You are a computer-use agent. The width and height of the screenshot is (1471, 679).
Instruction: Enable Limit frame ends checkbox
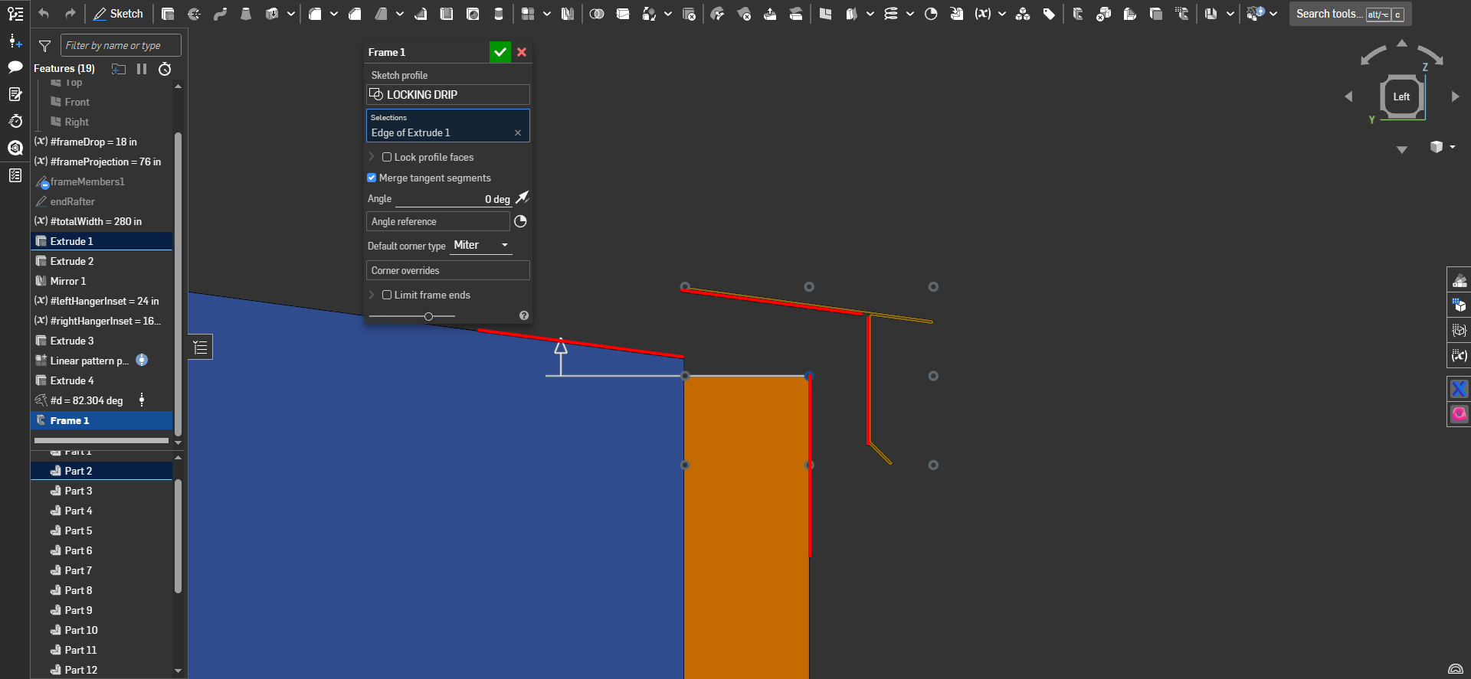click(x=387, y=295)
